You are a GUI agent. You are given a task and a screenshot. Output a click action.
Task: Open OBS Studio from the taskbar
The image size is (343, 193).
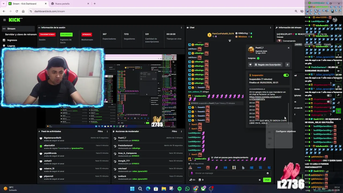click(211, 189)
